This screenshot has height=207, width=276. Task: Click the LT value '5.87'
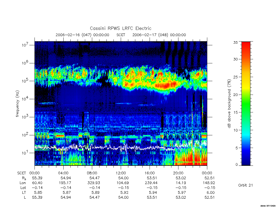tap(67, 192)
